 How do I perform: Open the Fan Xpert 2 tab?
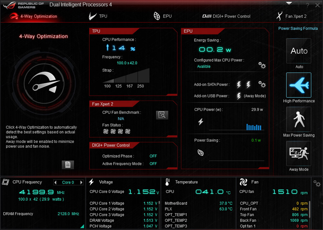292,16
